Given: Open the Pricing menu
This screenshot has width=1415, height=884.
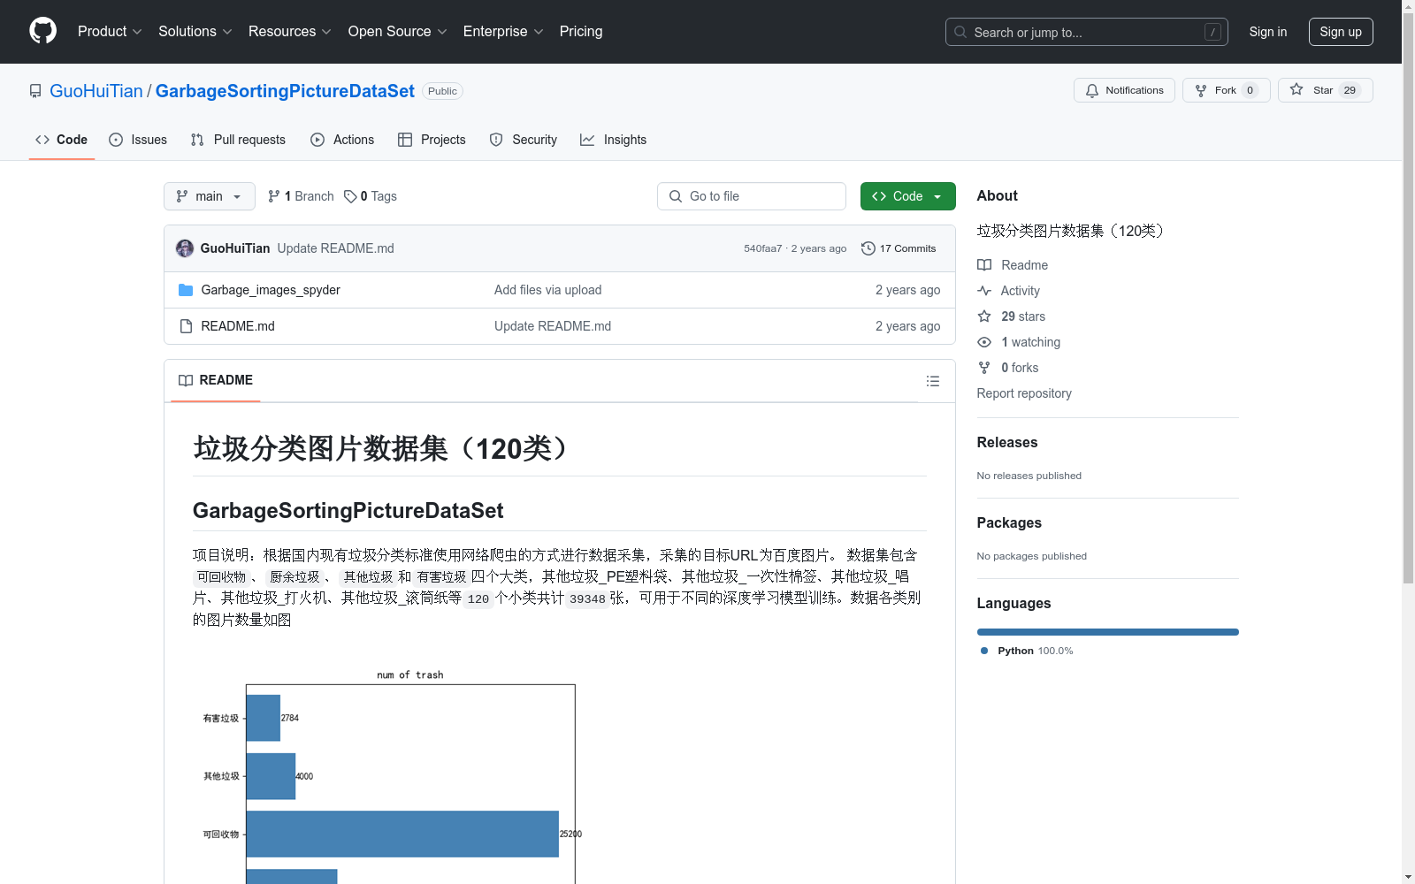Looking at the screenshot, I should [580, 31].
